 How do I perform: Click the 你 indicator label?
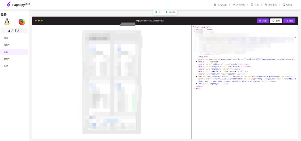click(160, 12)
